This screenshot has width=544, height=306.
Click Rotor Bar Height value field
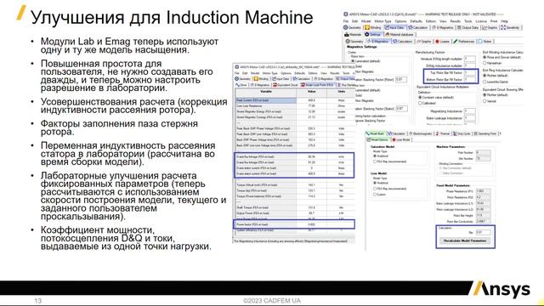pyautogui.click(x=483, y=215)
